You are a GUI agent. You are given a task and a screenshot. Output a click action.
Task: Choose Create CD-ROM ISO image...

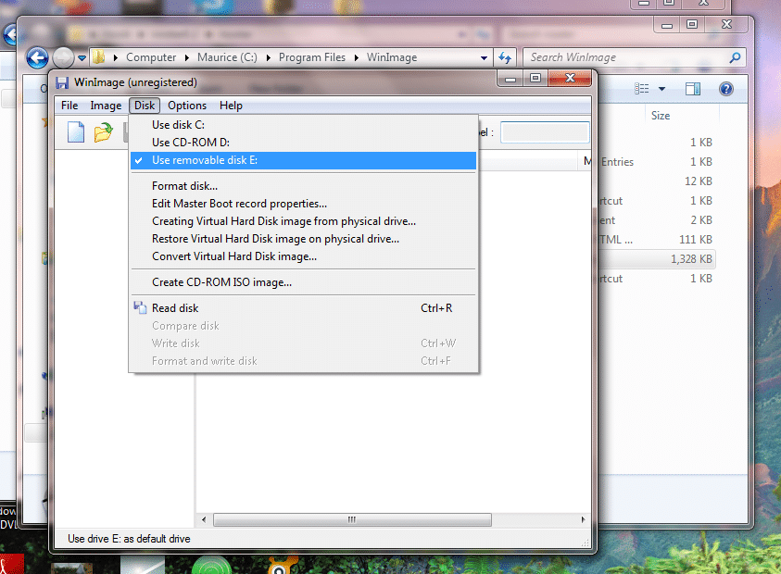click(x=303, y=282)
